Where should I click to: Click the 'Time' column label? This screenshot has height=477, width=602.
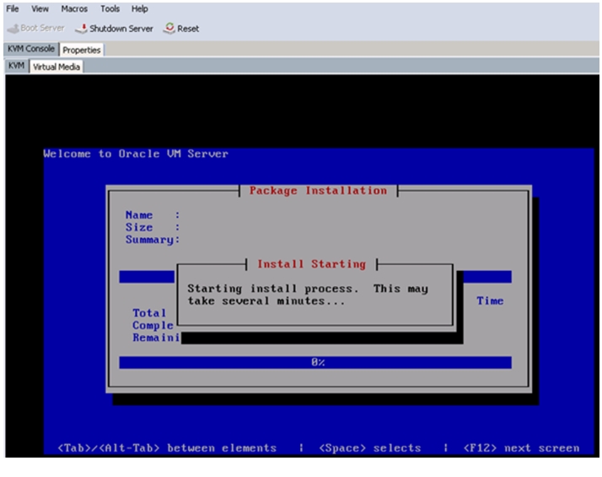pos(490,301)
